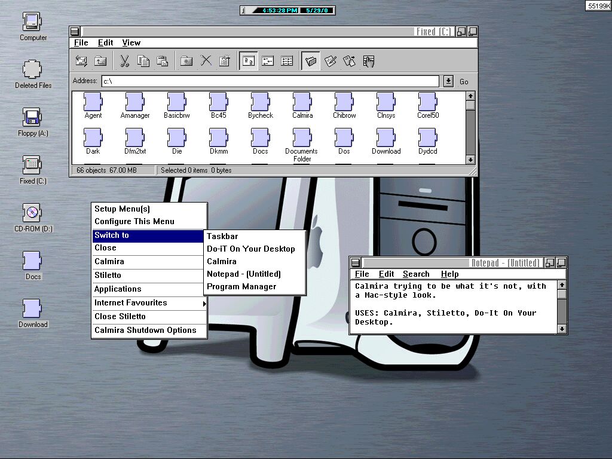Viewport: 612px width, 459px height.
Task: Click the Paste clipboard toolbar icon
Action: click(x=162, y=61)
